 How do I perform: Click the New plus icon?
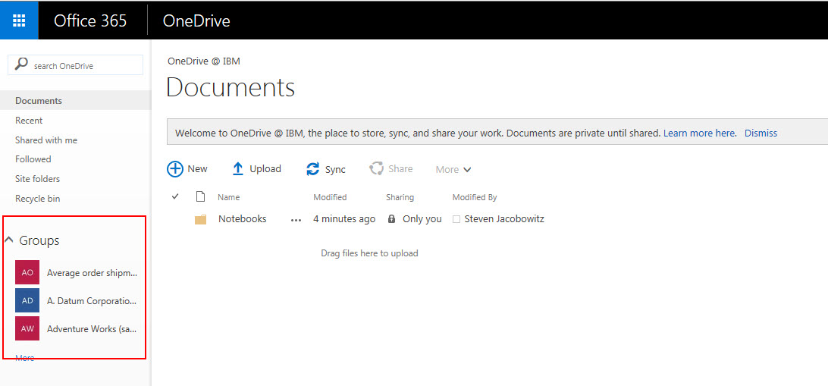tap(175, 169)
